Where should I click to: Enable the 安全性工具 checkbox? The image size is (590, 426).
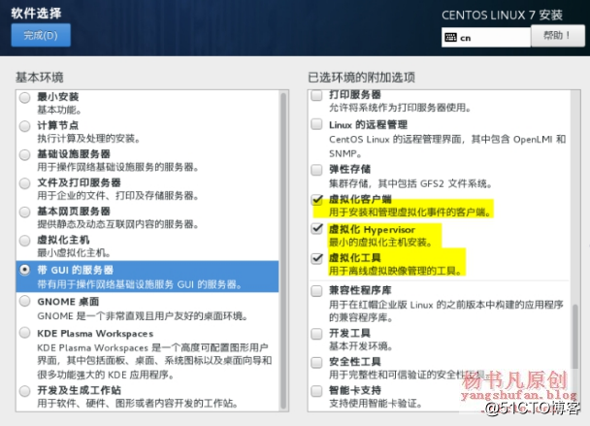coord(316,362)
